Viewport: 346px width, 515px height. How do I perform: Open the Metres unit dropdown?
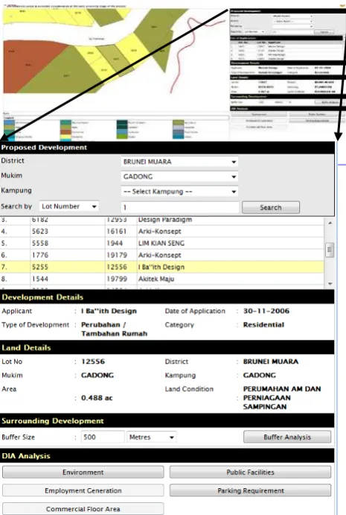(x=152, y=437)
